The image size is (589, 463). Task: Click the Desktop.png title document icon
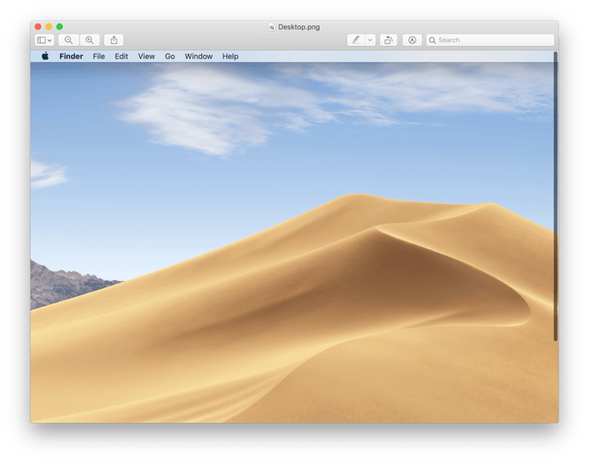(272, 27)
